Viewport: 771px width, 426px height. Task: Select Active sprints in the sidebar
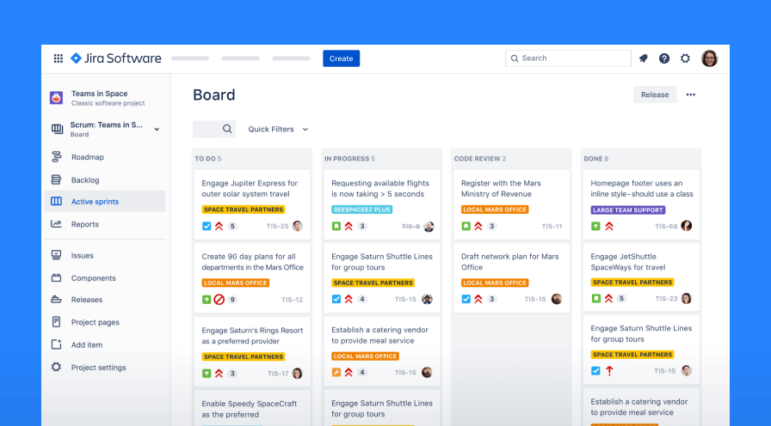pyautogui.click(x=95, y=202)
